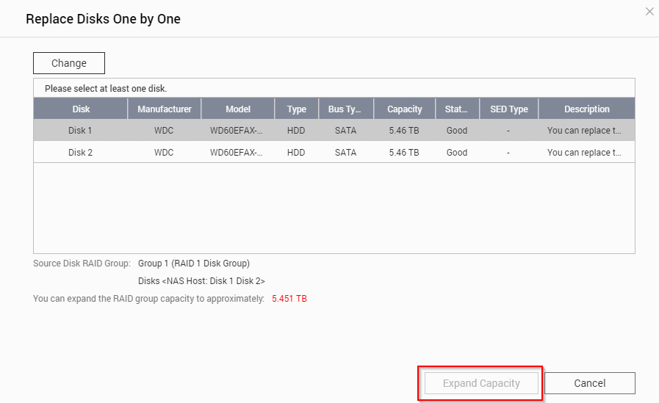The height and width of the screenshot is (403, 659).
Task: Close the Replace Disks dialog
Action: (649, 11)
